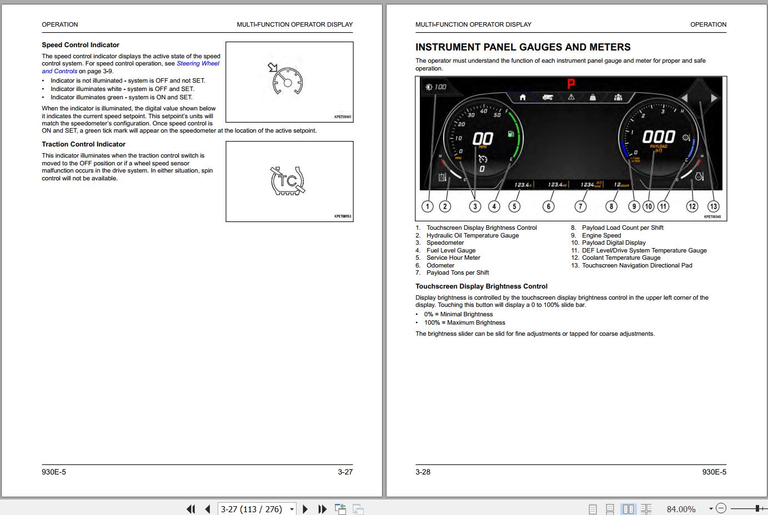
Task: Select two-page facing layout
Action: click(x=628, y=509)
